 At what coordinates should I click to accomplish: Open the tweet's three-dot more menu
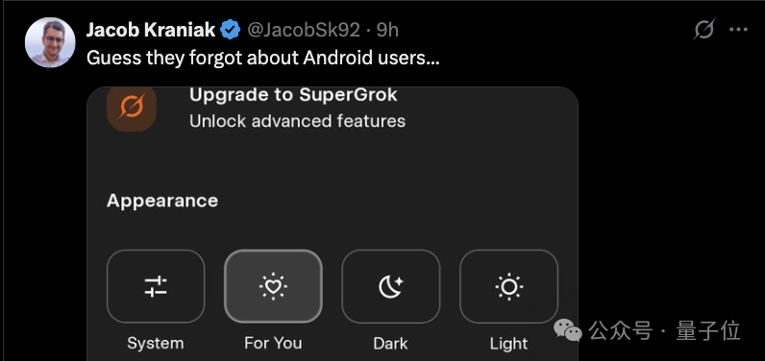[738, 30]
